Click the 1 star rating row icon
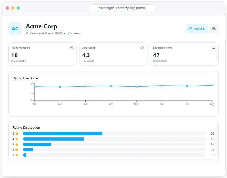227x178 pixels. pyautogui.click(x=17, y=155)
